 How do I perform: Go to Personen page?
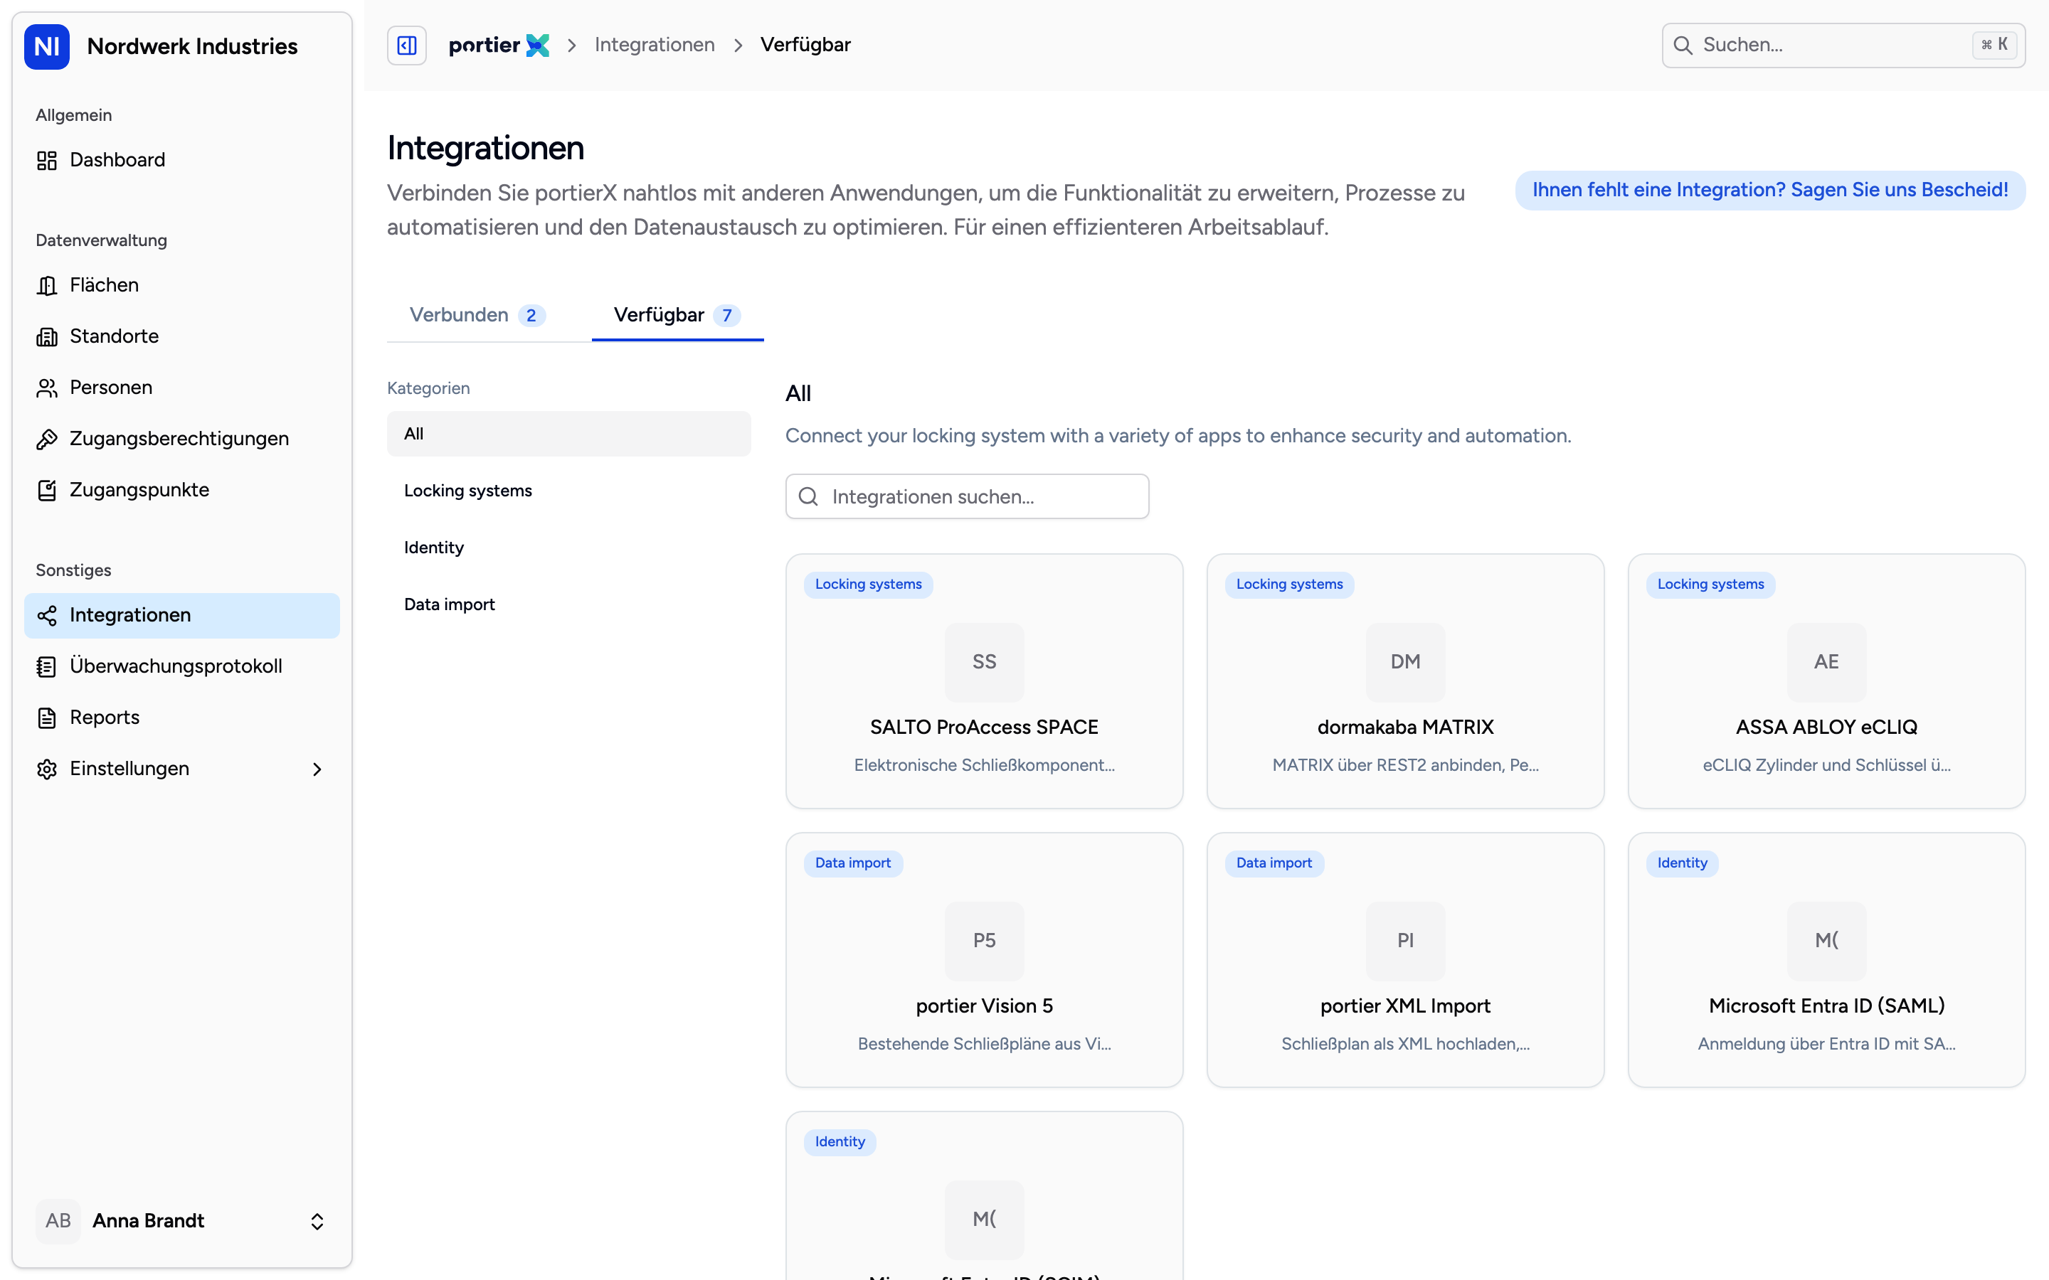pyautogui.click(x=182, y=388)
